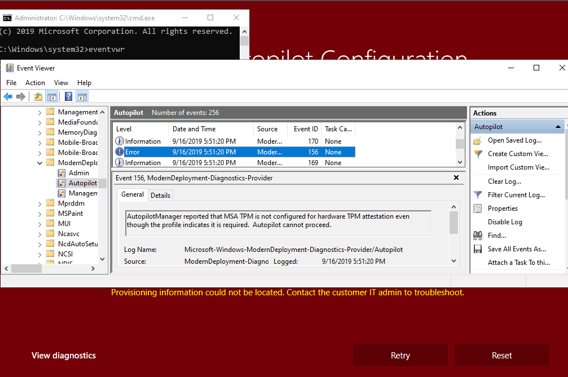Click the Autopilot log icon in tree
The height and width of the screenshot is (377, 568).
(62, 183)
